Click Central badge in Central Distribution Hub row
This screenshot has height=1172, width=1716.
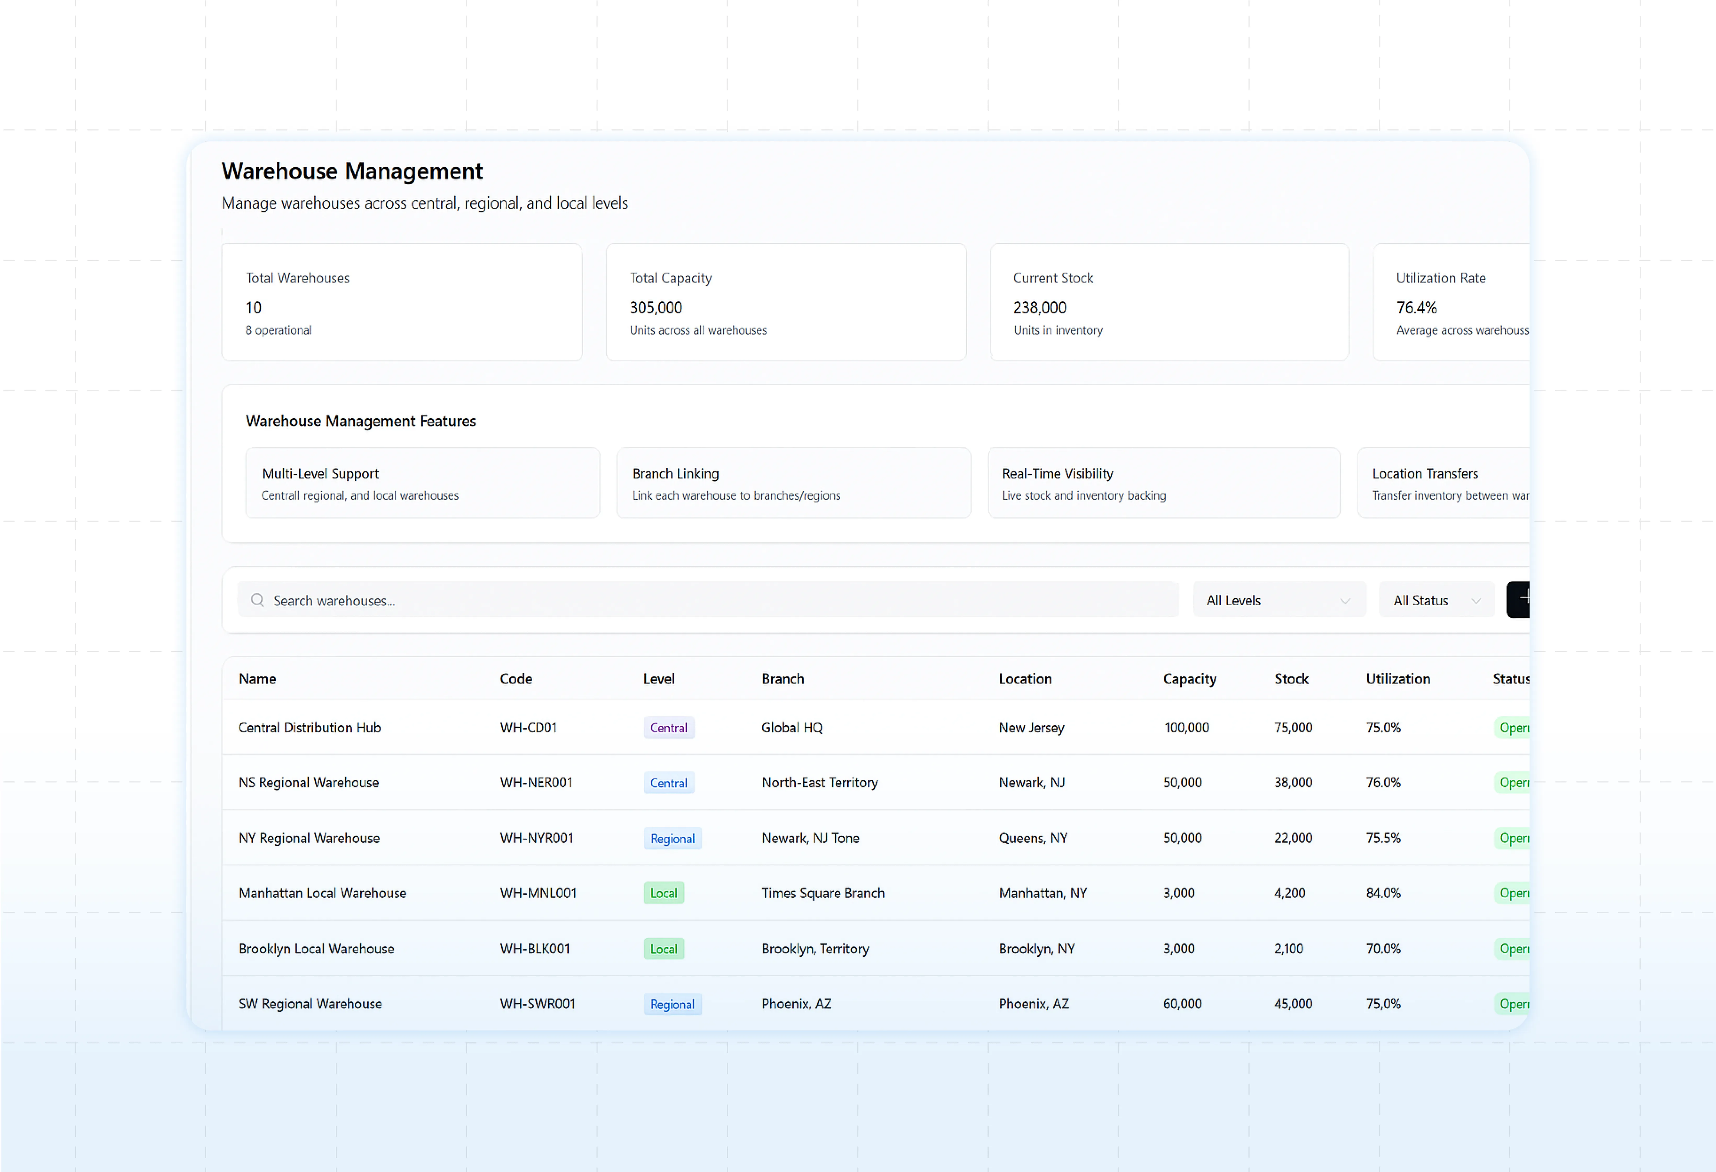pos(668,728)
